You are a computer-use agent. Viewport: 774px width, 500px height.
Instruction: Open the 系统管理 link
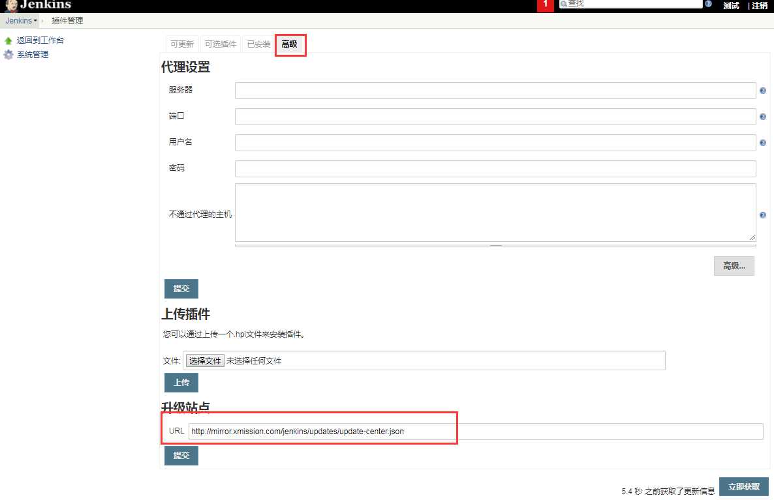[33, 55]
